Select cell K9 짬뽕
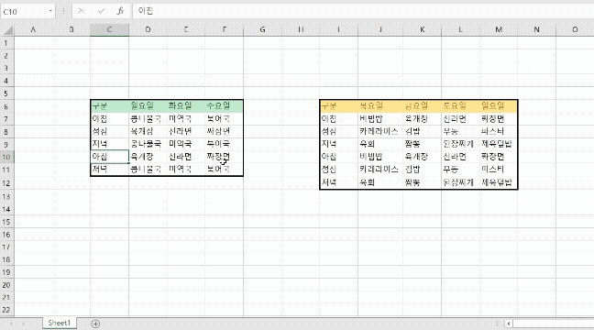Screen dimensions: 594x330 [422, 144]
